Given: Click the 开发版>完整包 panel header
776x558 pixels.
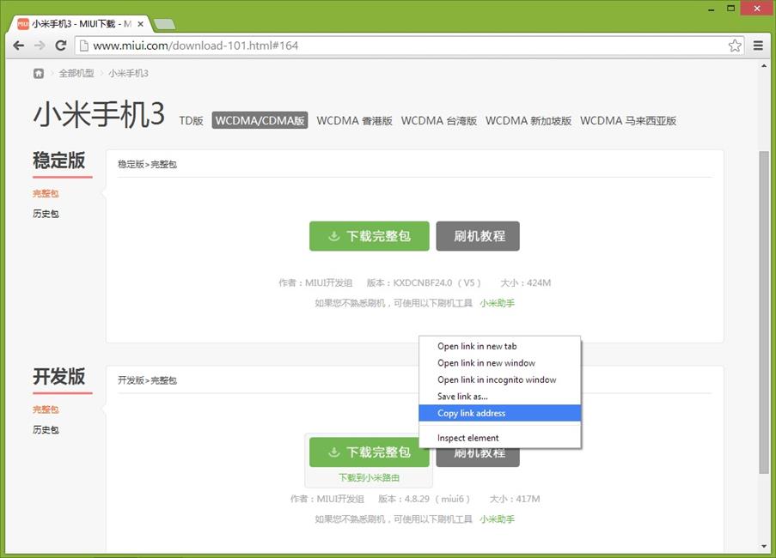Looking at the screenshot, I should point(147,380).
